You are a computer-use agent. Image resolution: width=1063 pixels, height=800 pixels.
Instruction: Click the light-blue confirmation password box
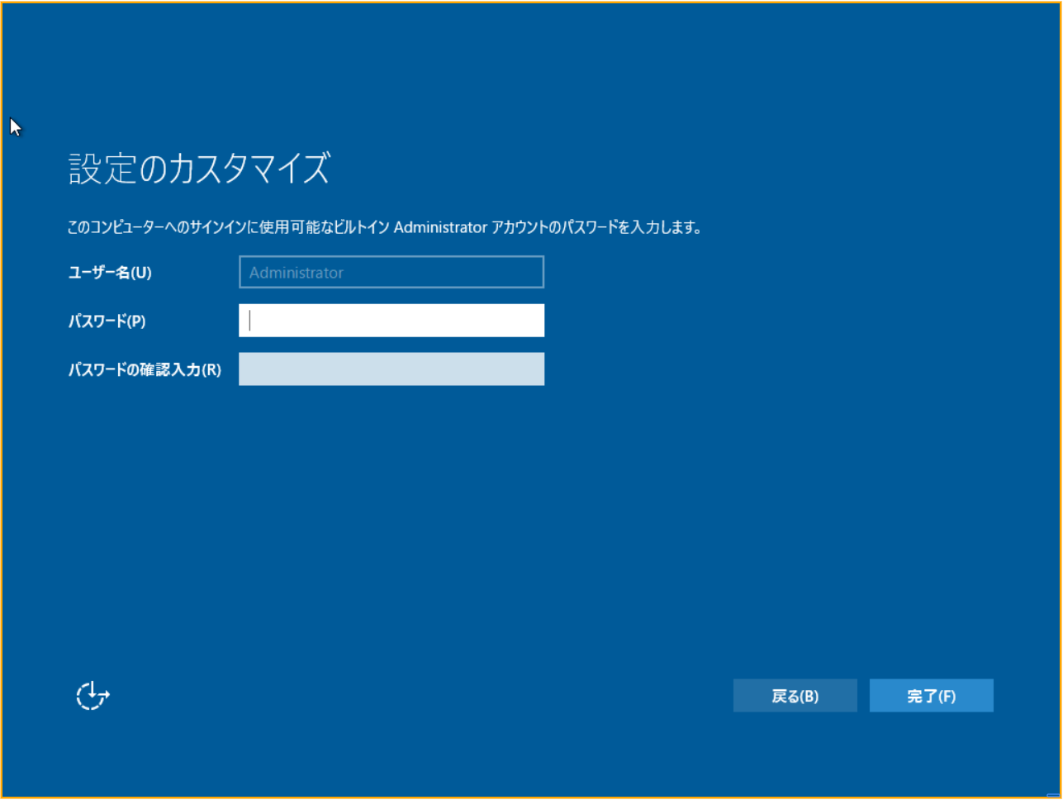(391, 369)
